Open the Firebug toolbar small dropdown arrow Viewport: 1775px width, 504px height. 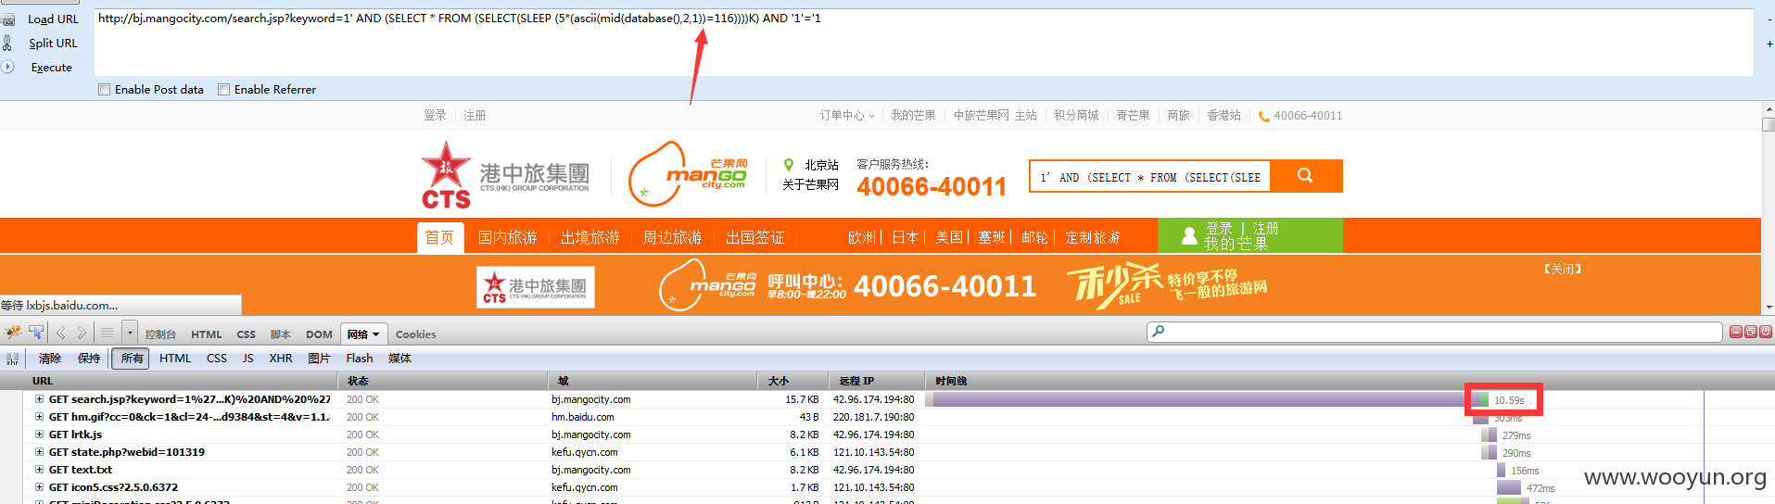pyautogui.click(x=130, y=333)
